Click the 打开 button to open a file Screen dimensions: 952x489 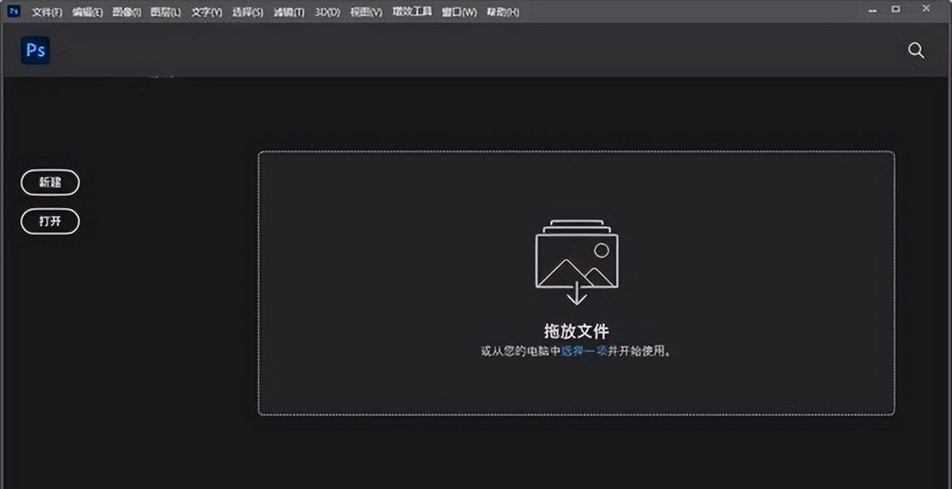[50, 221]
